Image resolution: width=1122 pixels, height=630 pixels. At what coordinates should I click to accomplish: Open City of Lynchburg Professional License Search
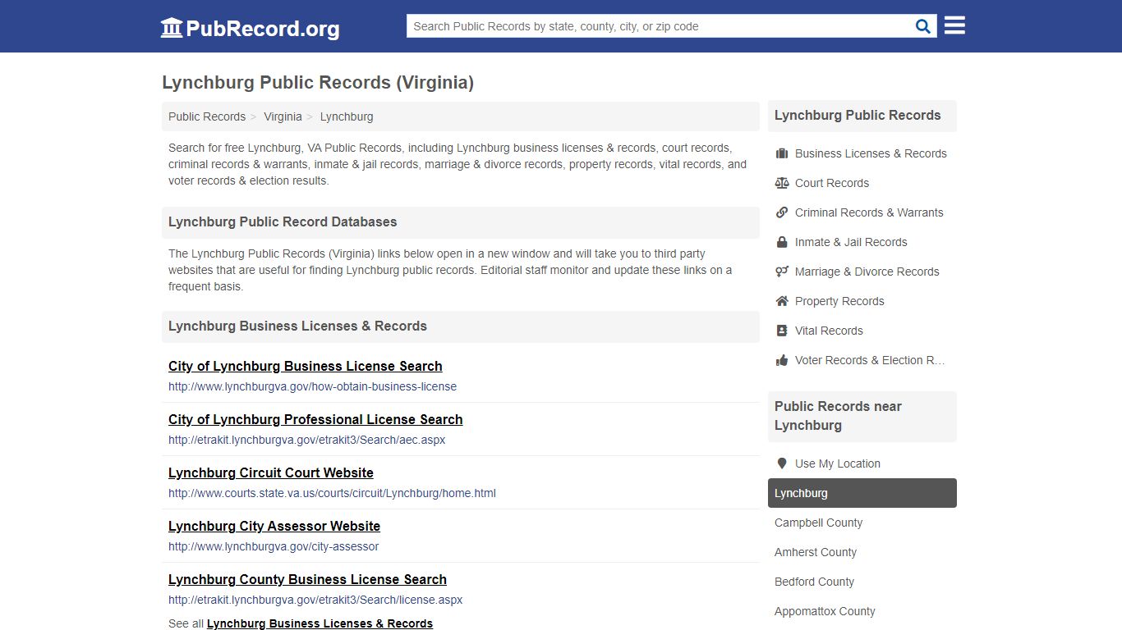[x=315, y=419]
